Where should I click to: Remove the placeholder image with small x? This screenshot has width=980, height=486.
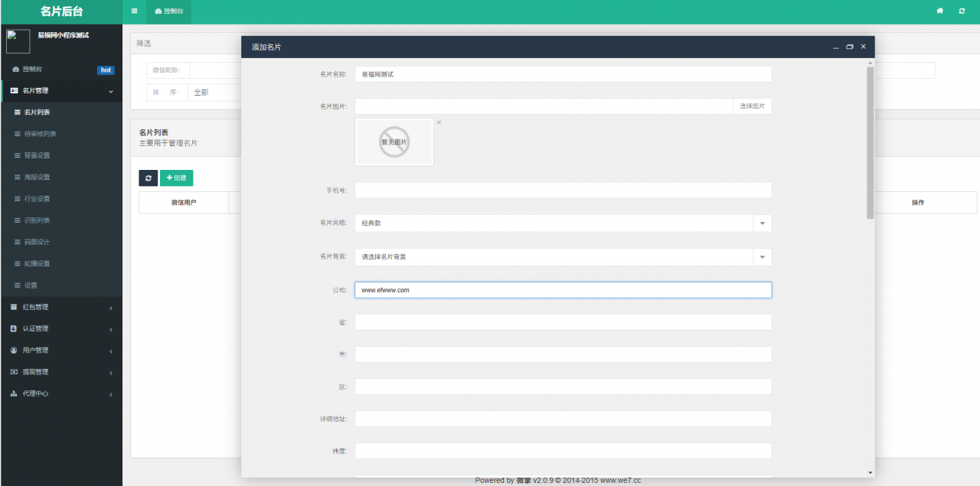click(439, 122)
